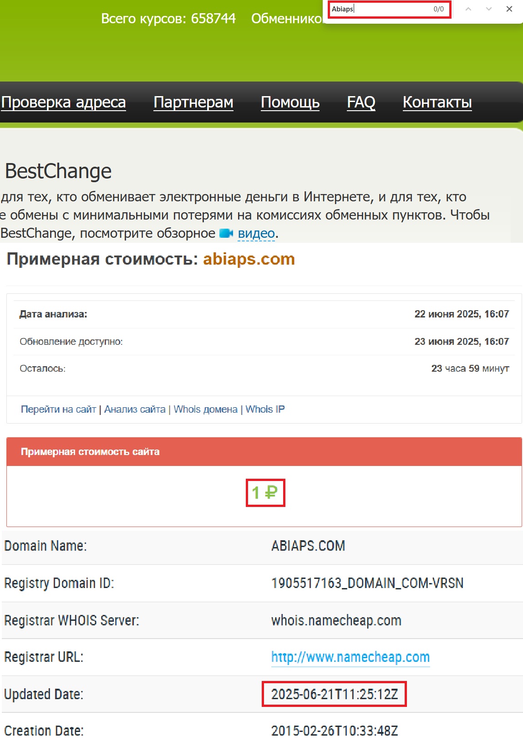523x747 pixels.
Task: Open the Помощь section
Action: (290, 102)
